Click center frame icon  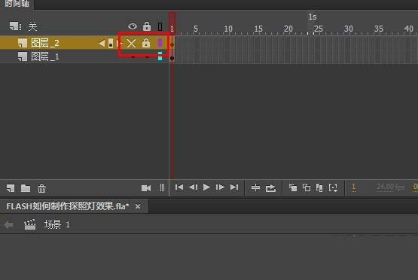click(x=255, y=188)
